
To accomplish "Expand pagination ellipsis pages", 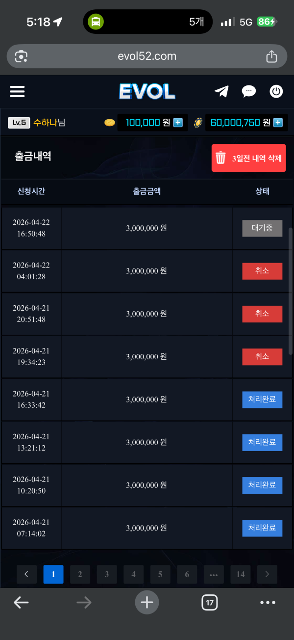I will click(214, 574).
